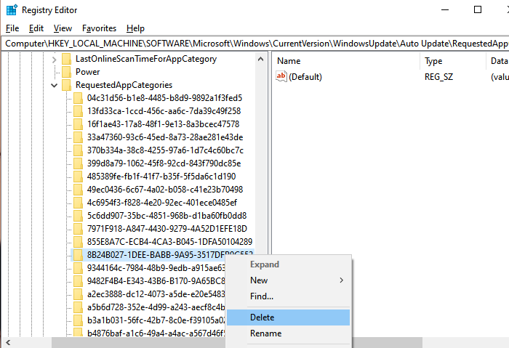Select the Power key

point(88,72)
